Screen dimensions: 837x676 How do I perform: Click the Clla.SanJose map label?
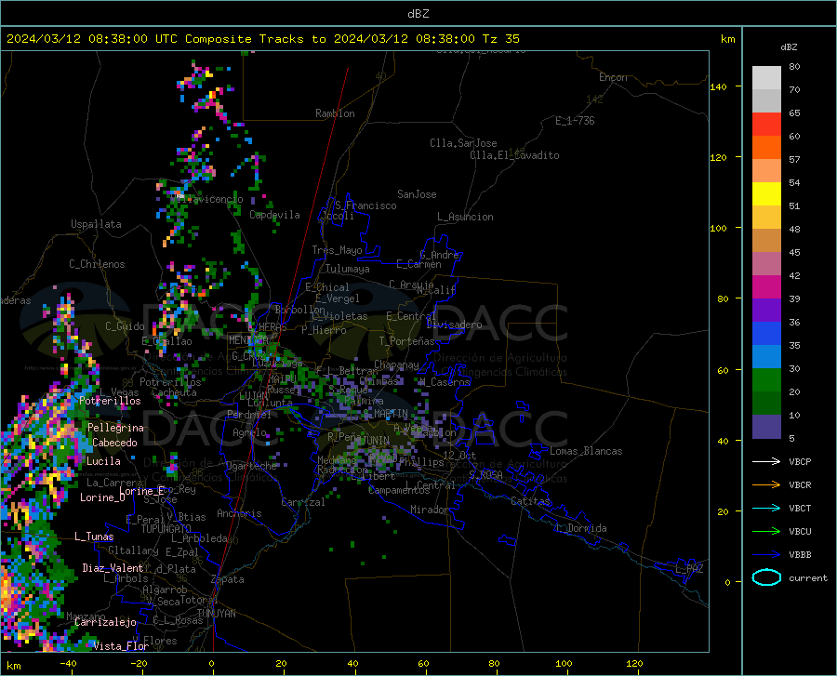pos(463,143)
